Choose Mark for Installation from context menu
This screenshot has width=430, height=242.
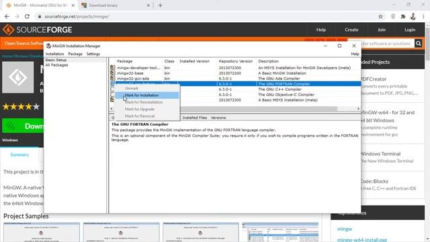[x=147, y=95]
